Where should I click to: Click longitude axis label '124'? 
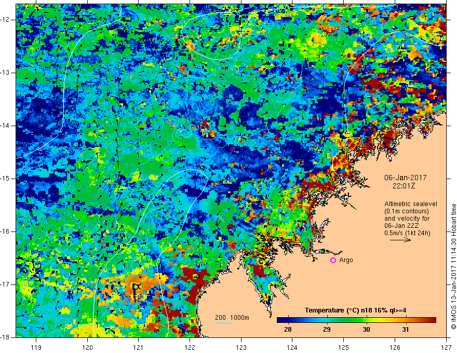point(292,347)
